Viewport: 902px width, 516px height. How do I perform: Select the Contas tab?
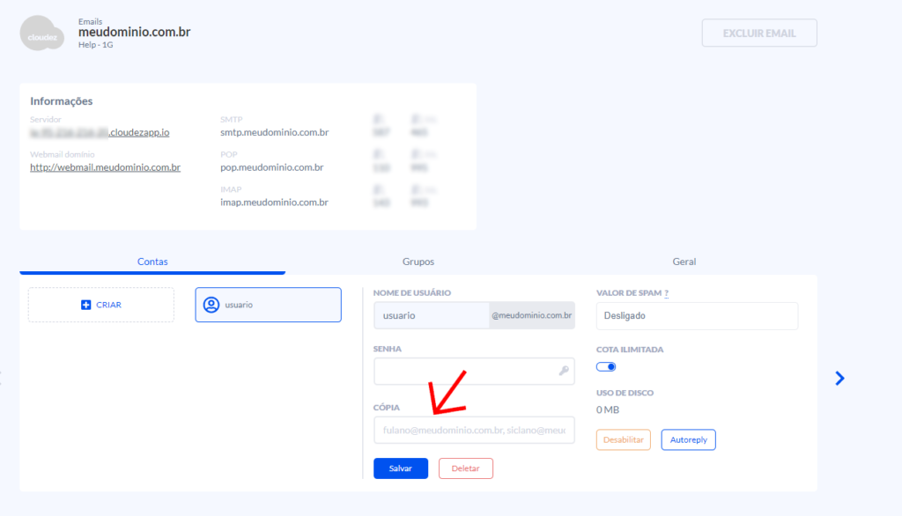pyautogui.click(x=152, y=262)
